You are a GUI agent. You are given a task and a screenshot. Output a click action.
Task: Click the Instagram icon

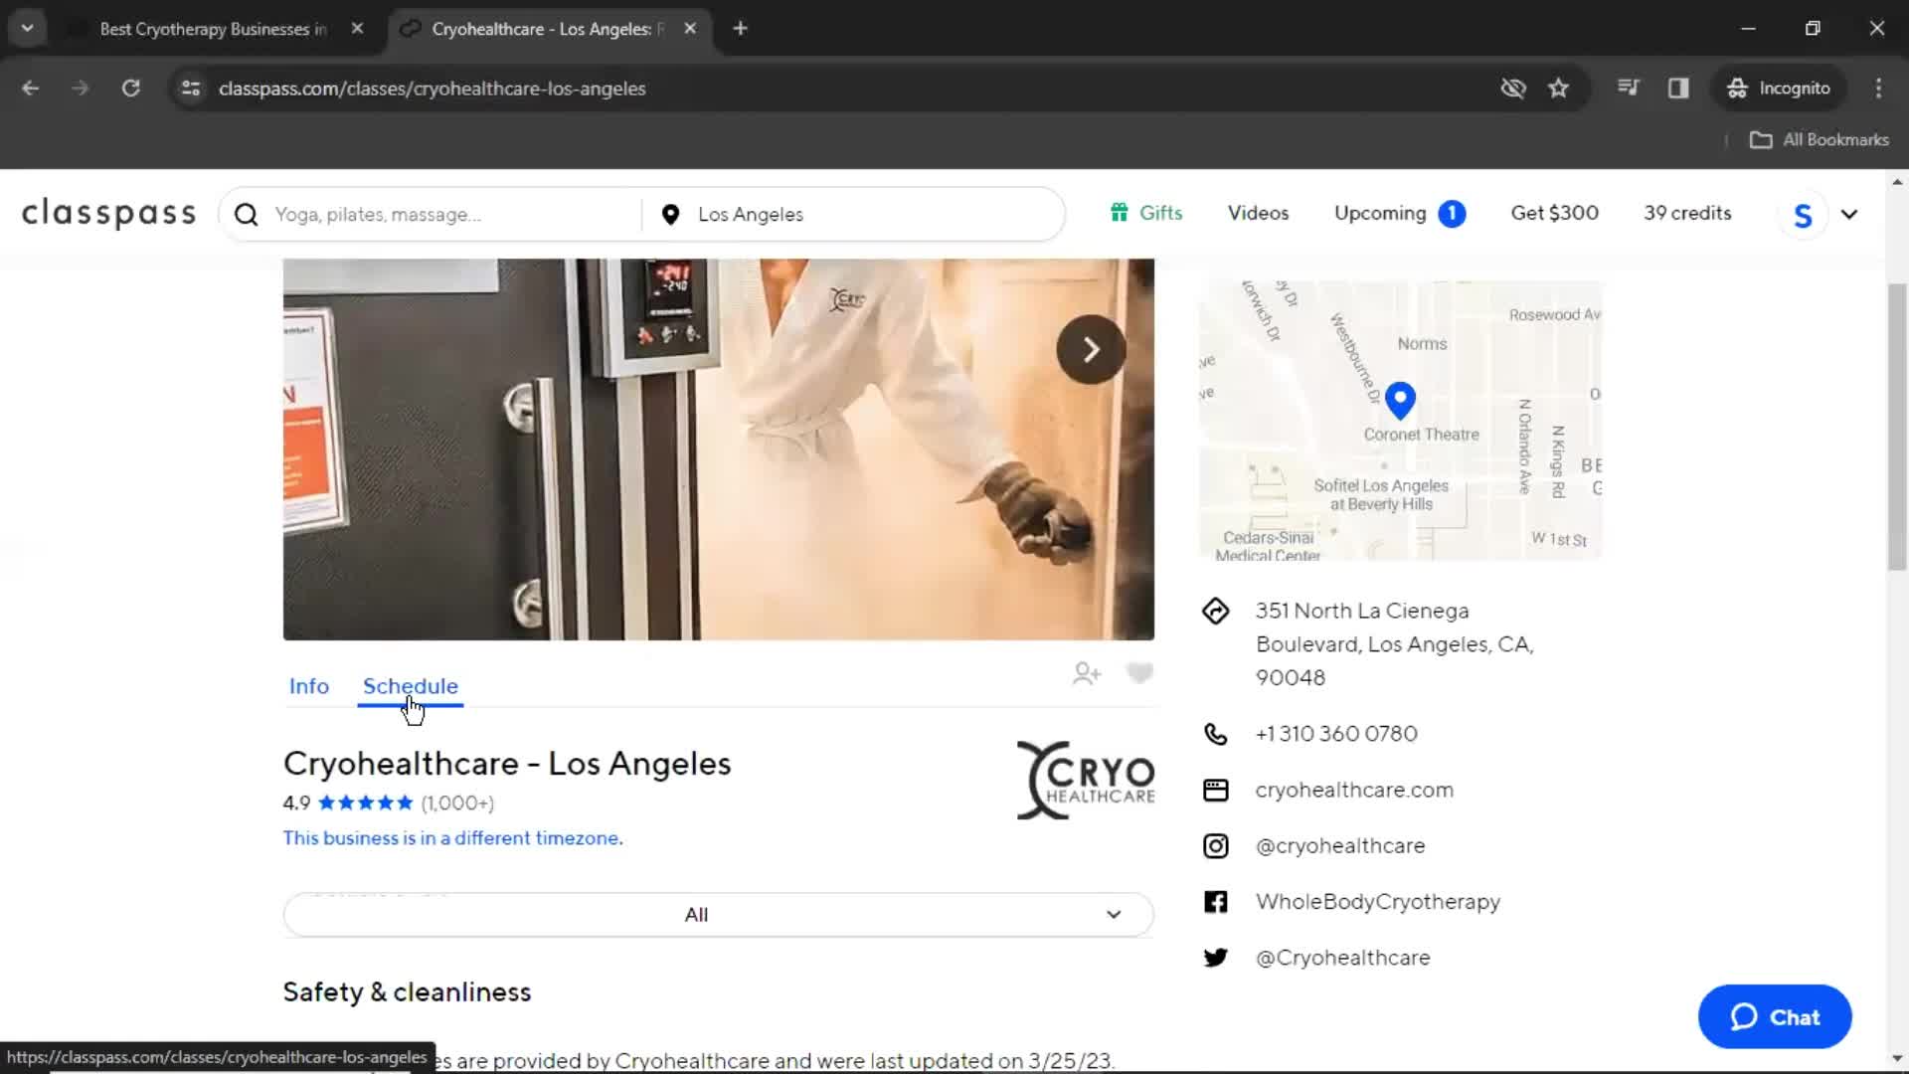1215,846
